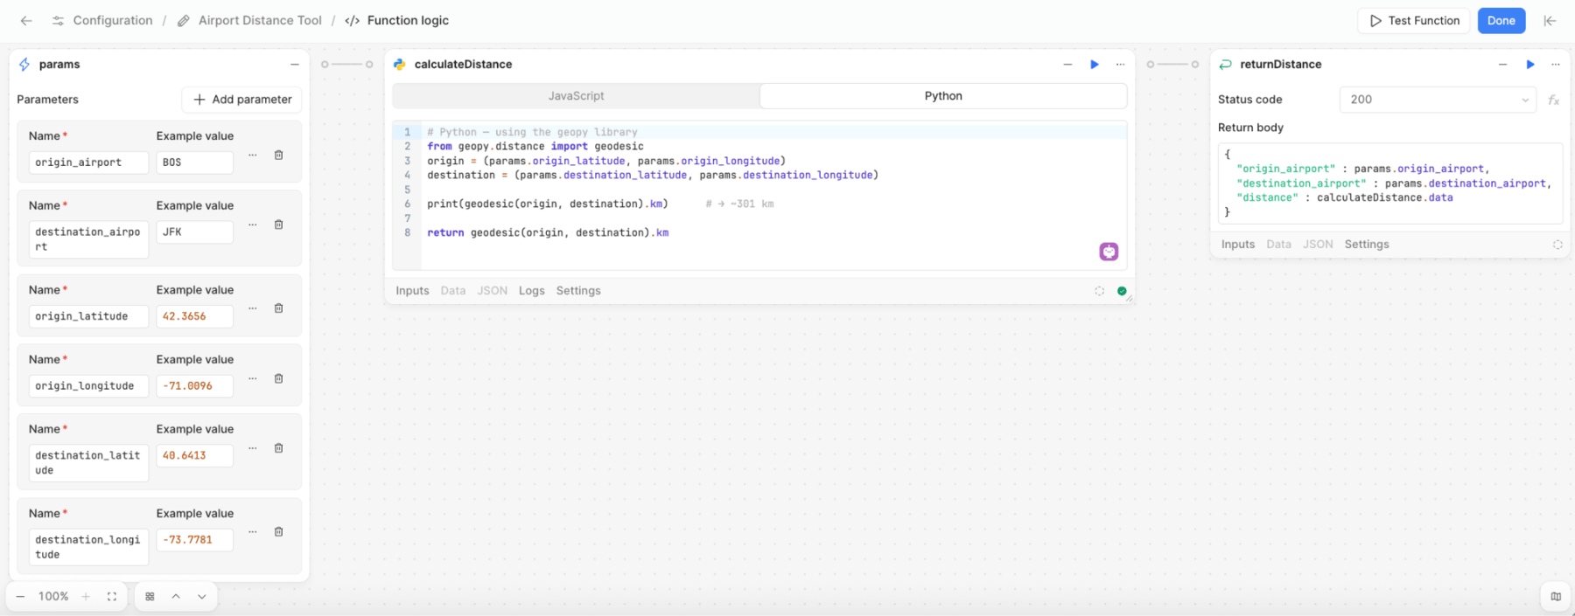Zoom in with the plus button
Viewport: 1575px width, 616px height.
click(x=86, y=597)
